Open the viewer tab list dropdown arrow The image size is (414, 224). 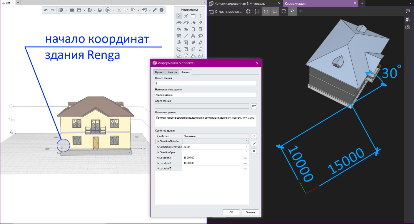[x=410, y=3]
